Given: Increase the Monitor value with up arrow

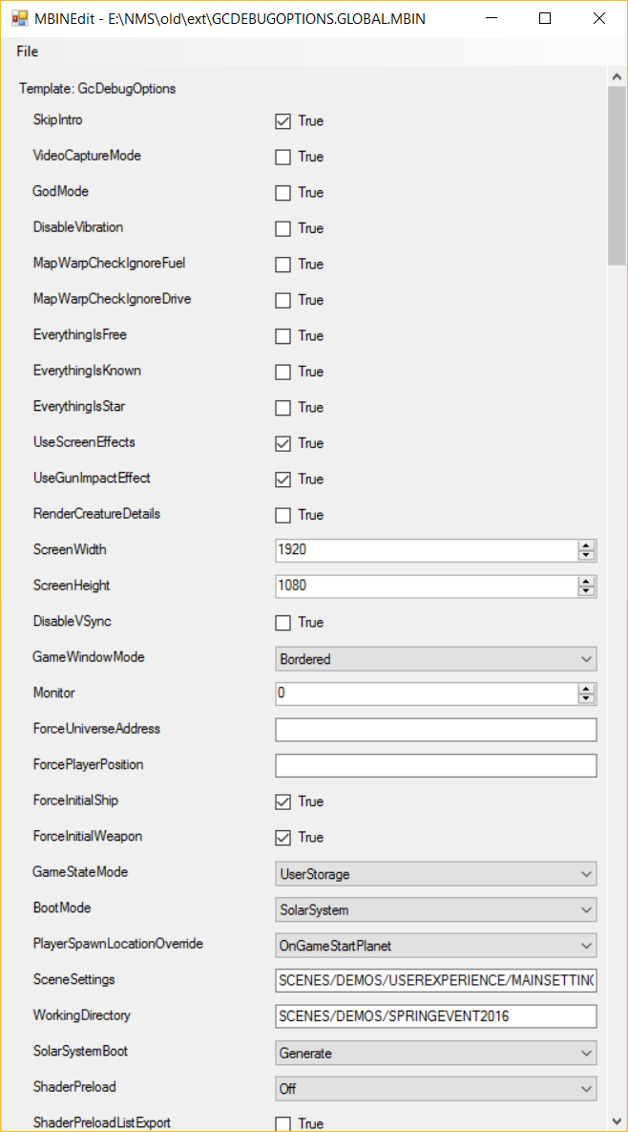Looking at the screenshot, I should (587, 689).
